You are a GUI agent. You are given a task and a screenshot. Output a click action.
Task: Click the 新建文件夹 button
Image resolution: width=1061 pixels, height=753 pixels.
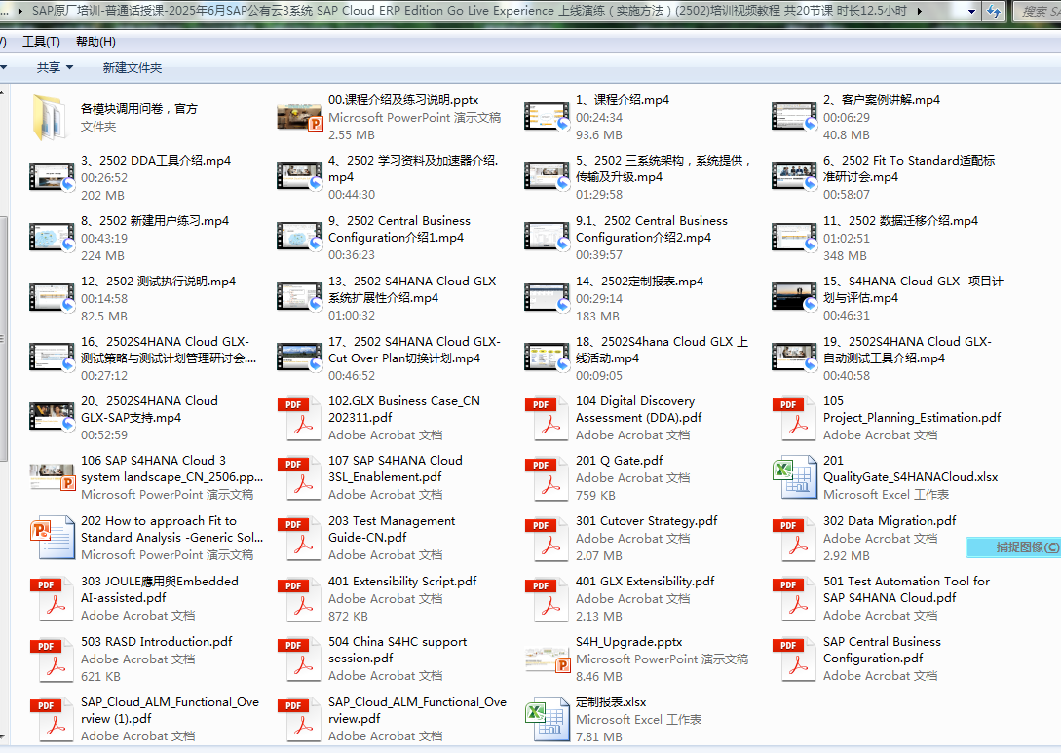(x=133, y=68)
